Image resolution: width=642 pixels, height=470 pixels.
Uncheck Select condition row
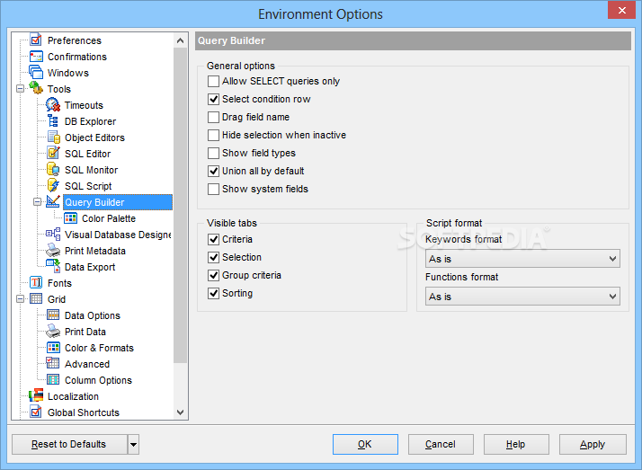(213, 100)
